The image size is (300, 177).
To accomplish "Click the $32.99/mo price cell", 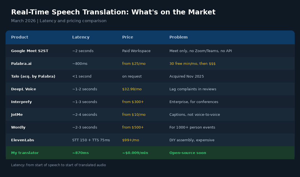I will pyautogui.click(x=132, y=89).
